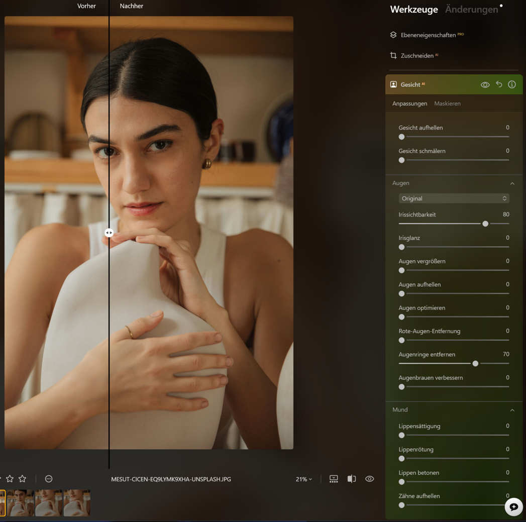
Task: Collapse the Mund section
Action: (x=512, y=410)
